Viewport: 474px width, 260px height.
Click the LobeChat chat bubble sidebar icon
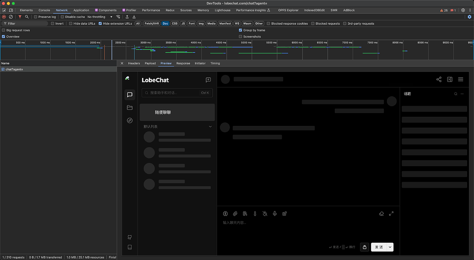tap(130, 95)
